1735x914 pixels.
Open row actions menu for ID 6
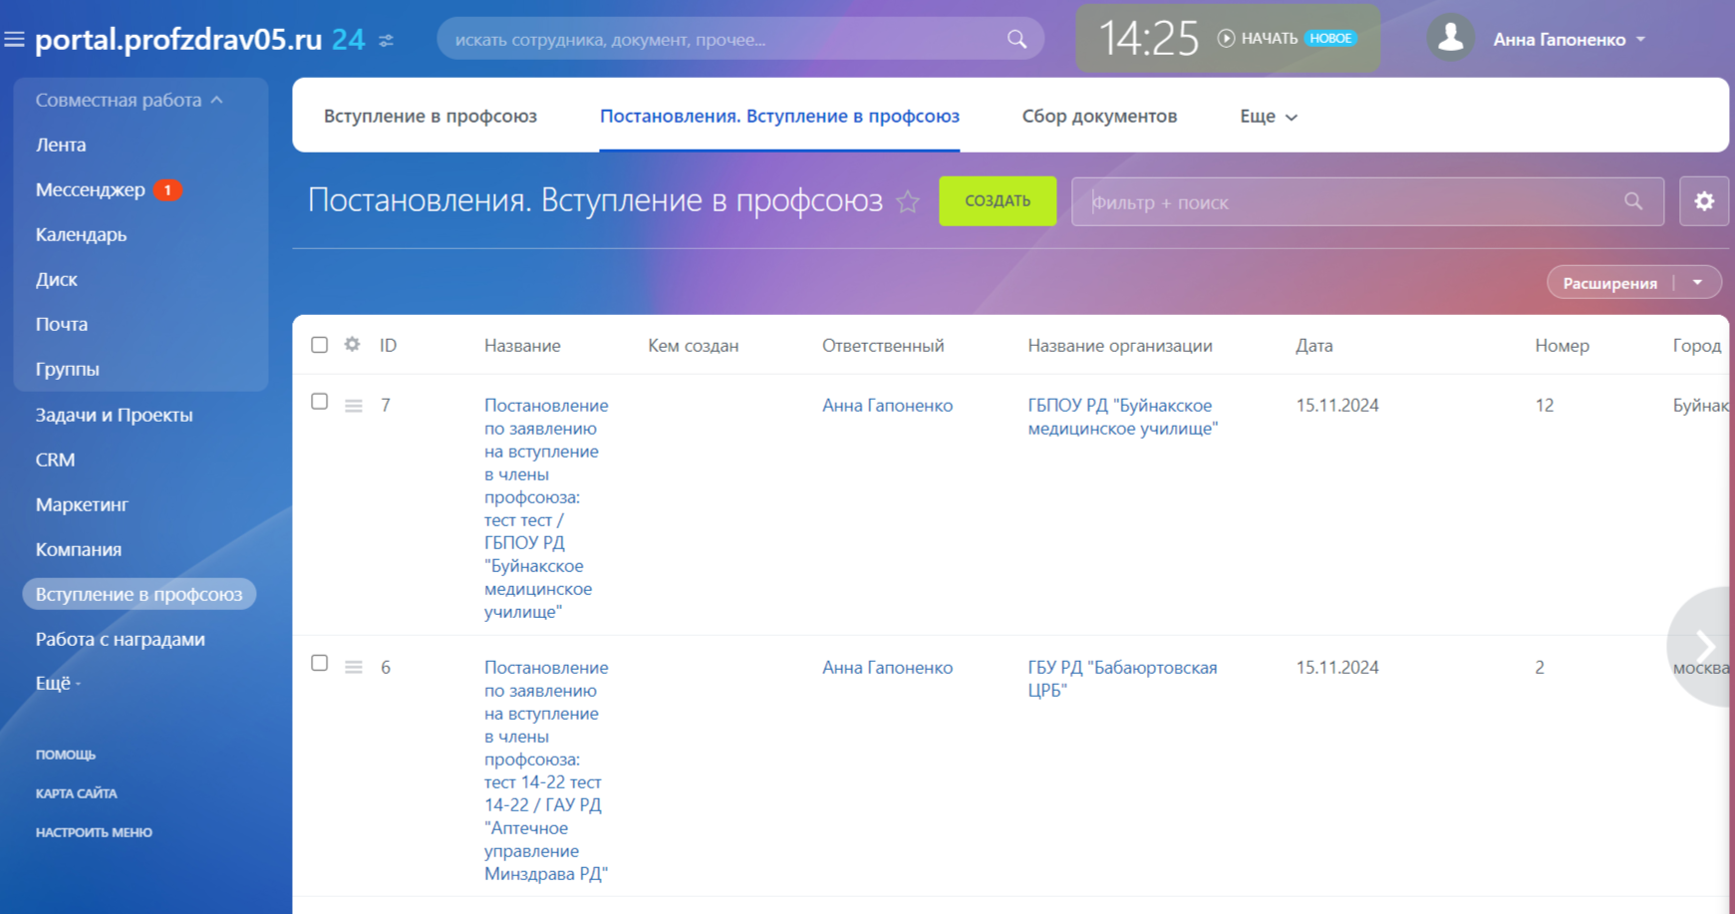353,667
